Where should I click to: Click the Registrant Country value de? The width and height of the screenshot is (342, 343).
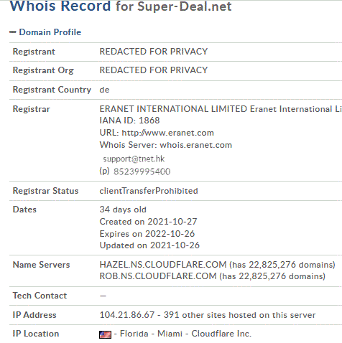click(104, 90)
